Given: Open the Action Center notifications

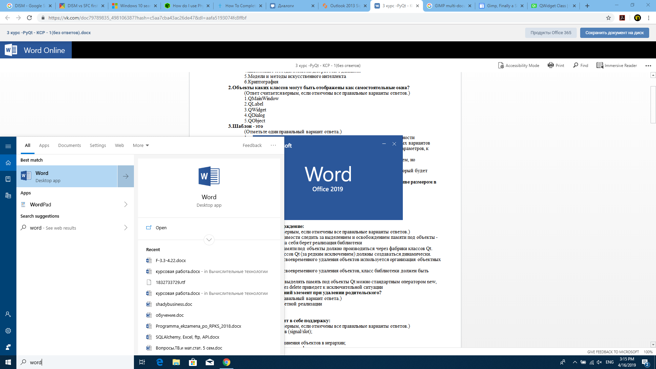Looking at the screenshot, I should (645, 362).
